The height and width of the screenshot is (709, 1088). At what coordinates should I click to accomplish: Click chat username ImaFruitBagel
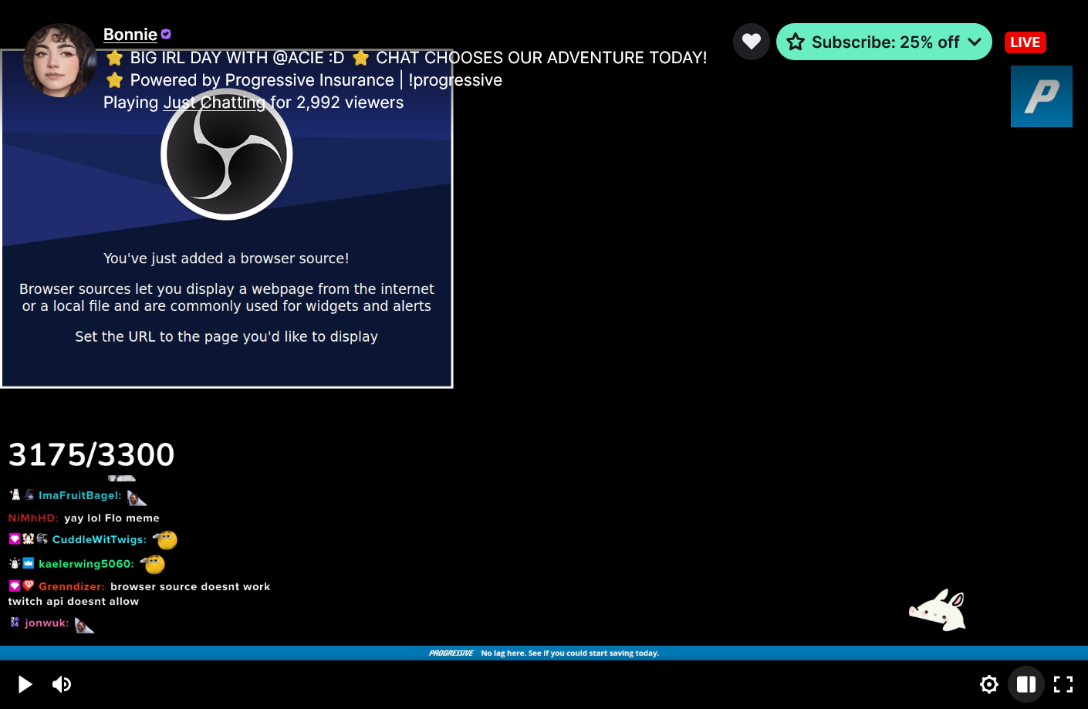80,495
